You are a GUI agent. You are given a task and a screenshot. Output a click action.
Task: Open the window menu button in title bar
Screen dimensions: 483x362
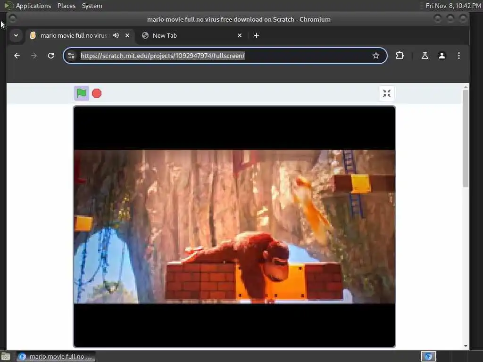point(13,19)
